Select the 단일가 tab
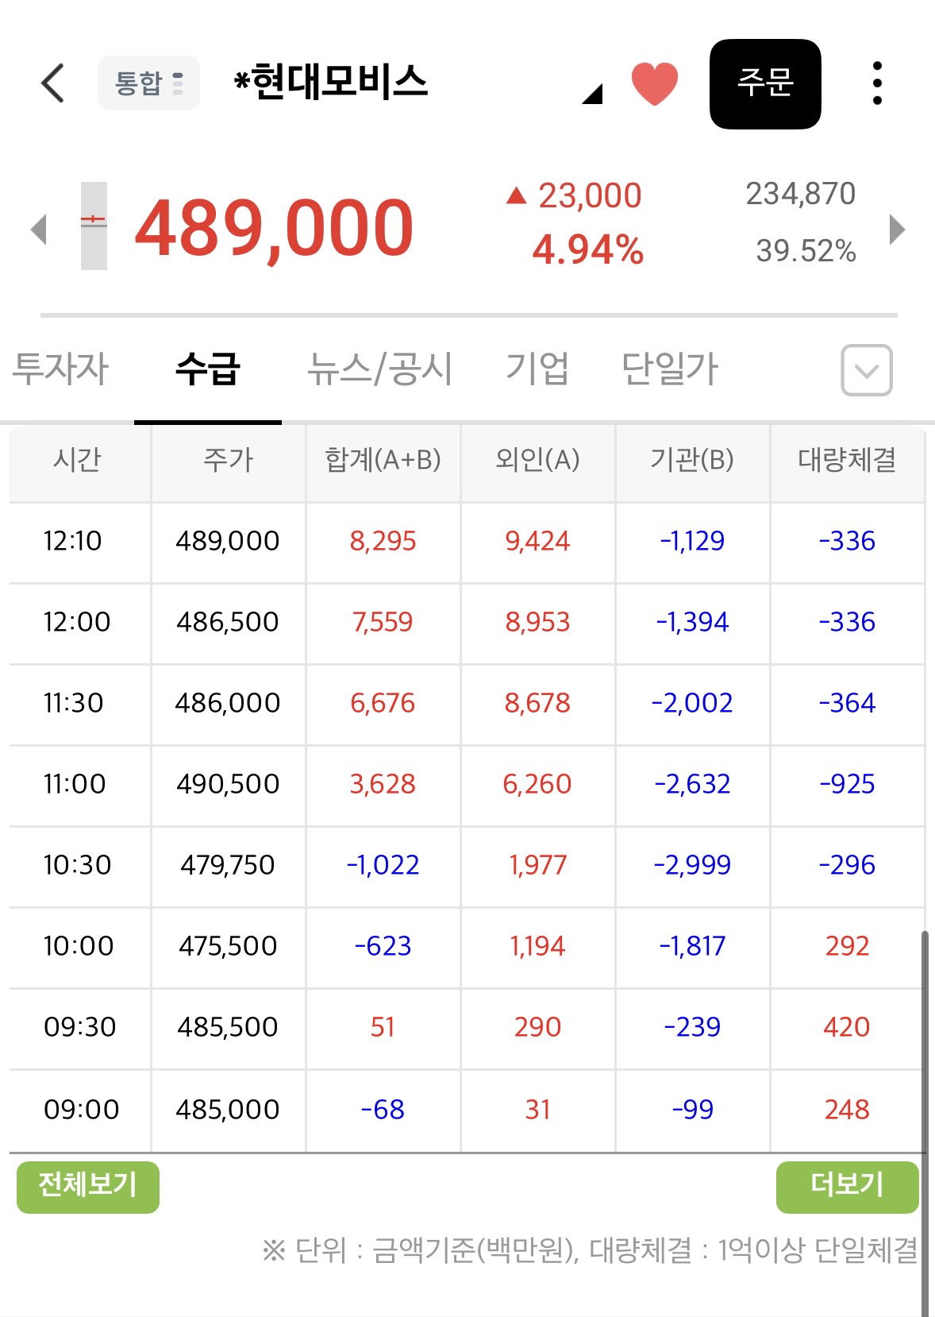The width and height of the screenshot is (935, 1317). coord(670,369)
